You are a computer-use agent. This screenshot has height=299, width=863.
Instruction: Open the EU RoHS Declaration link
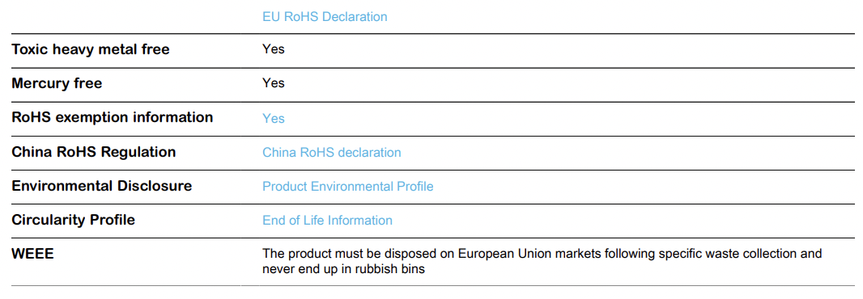point(325,16)
